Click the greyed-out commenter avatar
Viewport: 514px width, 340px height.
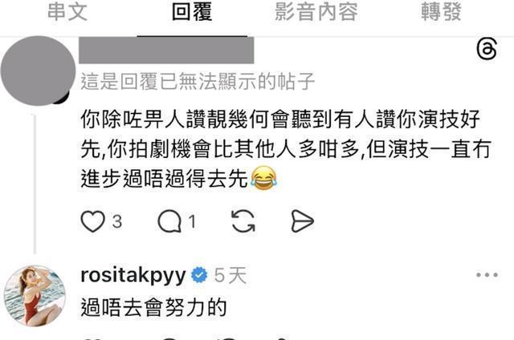point(38,71)
